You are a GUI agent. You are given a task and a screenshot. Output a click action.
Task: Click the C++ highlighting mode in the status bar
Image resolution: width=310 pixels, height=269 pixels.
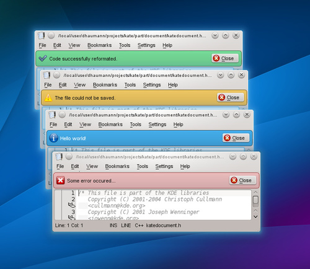pos(139,226)
